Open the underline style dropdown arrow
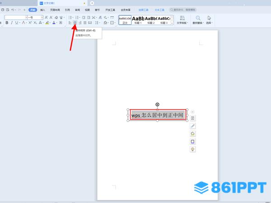 pyautogui.click(x=19, y=23)
